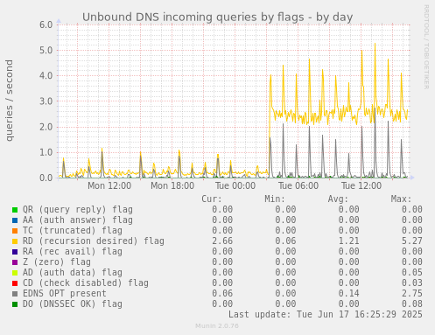Click the RD flag current value 2.66

[222, 241]
